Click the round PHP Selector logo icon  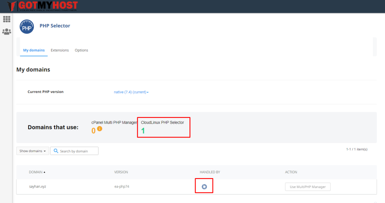pyautogui.click(x=27, y=26)
